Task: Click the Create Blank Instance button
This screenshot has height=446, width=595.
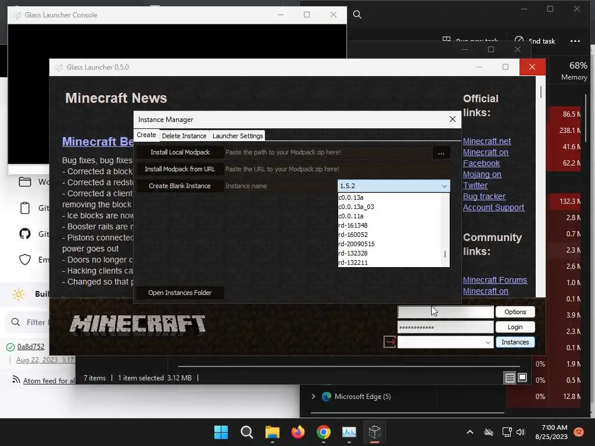Action: point(180,186)
